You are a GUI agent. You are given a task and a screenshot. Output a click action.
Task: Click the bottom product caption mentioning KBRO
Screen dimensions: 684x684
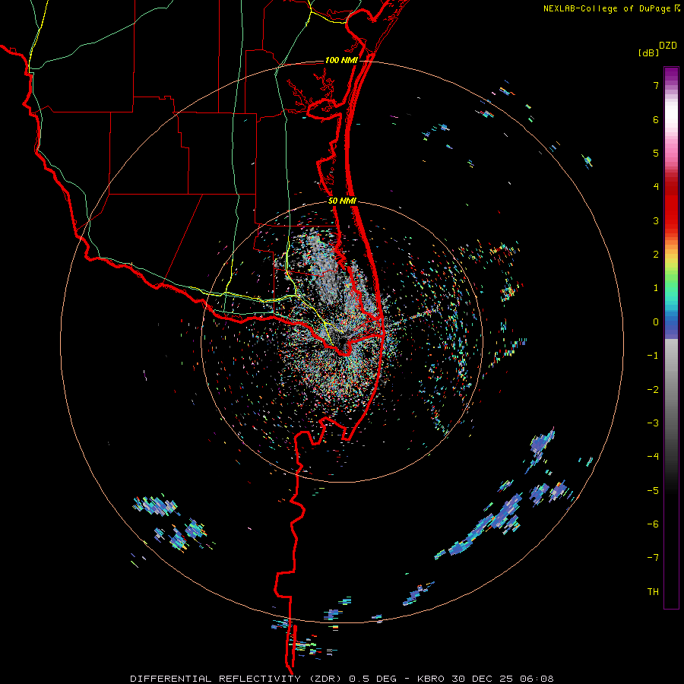pos(342,679)
